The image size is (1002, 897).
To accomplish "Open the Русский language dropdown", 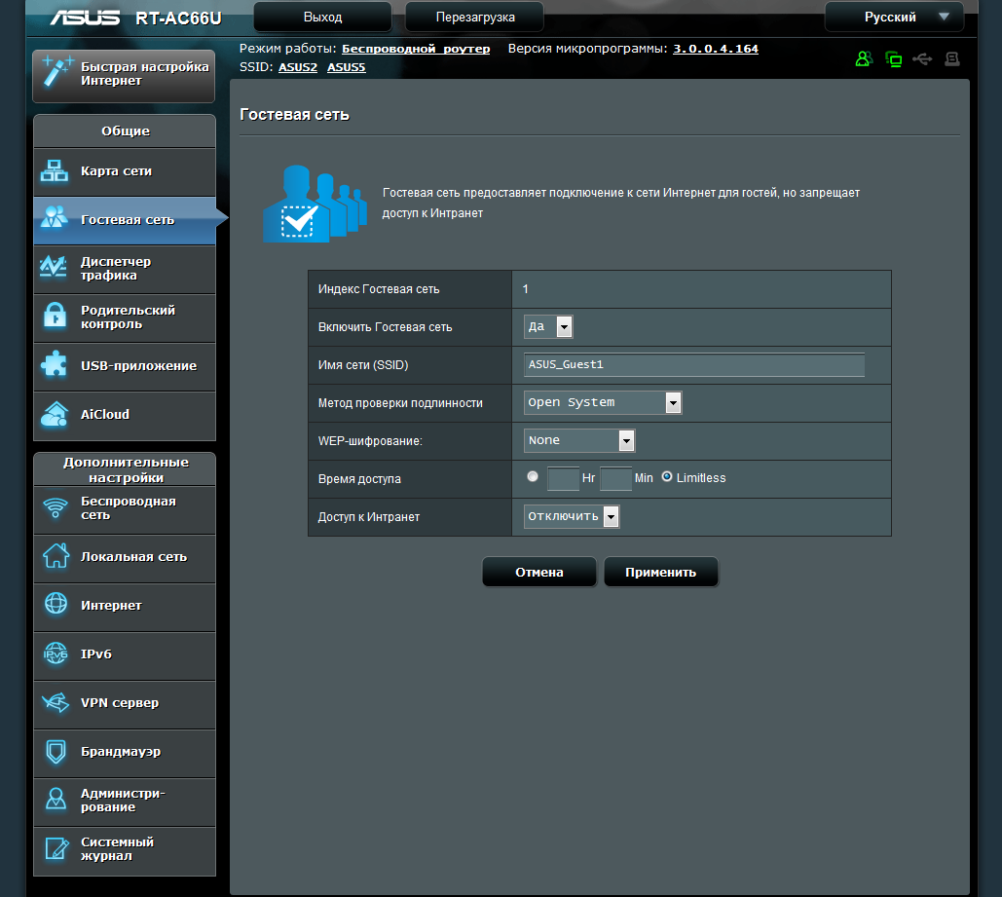I will (x=894, y=18).
